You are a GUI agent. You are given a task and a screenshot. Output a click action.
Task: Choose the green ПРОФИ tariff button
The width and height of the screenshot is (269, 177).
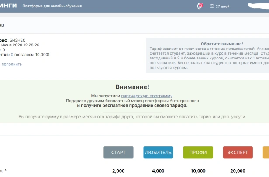(x=198, y=153)
